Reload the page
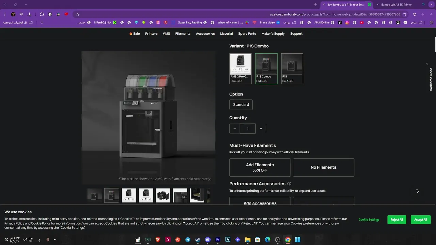The image size is (436, 245). coord(415,14)
